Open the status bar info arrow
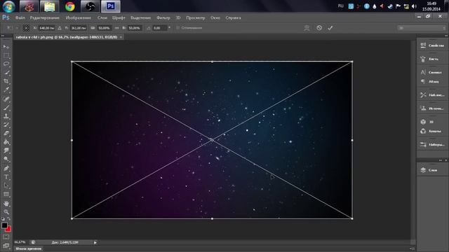The width and height of the screenshot is (449, 252). 95,243
